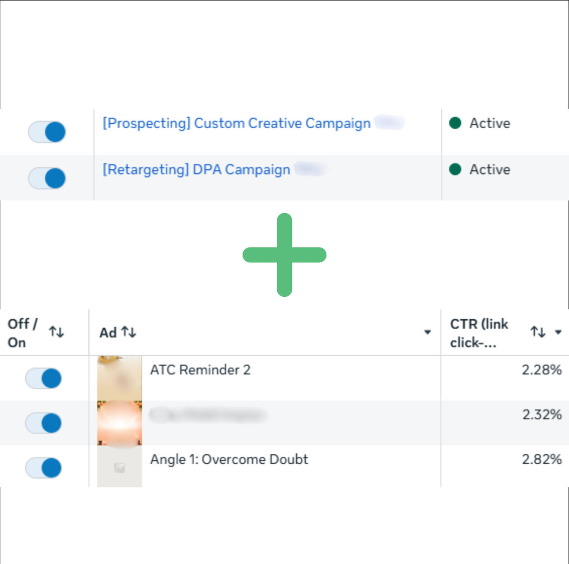Image resolution: width=569 pixels, height=564 pixels.
Task: Sort by CTR column arrows icon
Action: (538, 332)
